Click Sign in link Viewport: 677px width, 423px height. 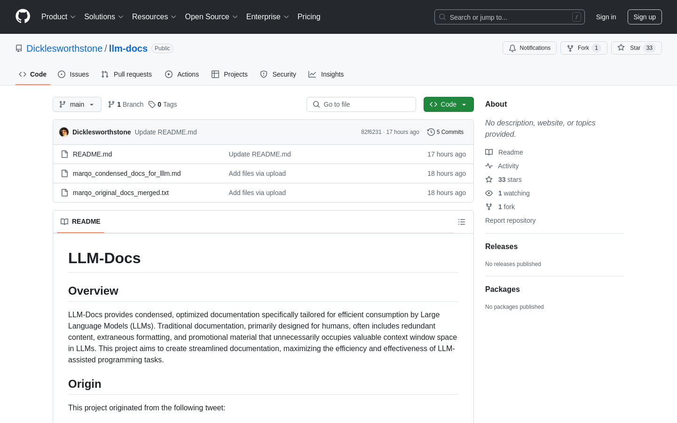tap(606, 17)
